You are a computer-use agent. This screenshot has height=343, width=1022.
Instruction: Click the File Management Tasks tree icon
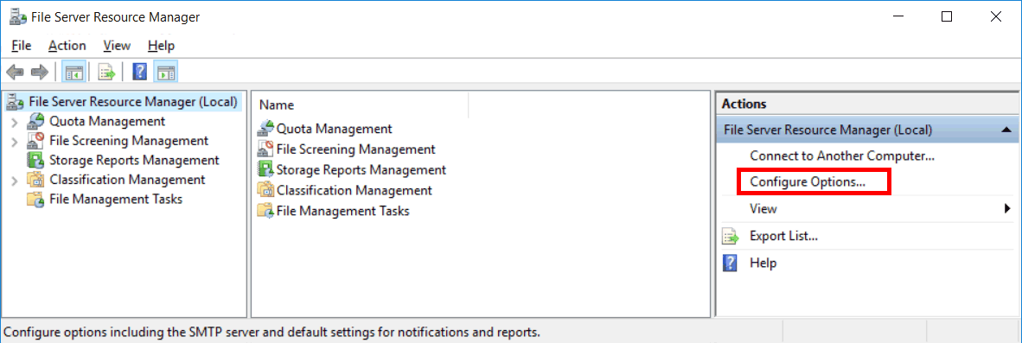point(36,200)
